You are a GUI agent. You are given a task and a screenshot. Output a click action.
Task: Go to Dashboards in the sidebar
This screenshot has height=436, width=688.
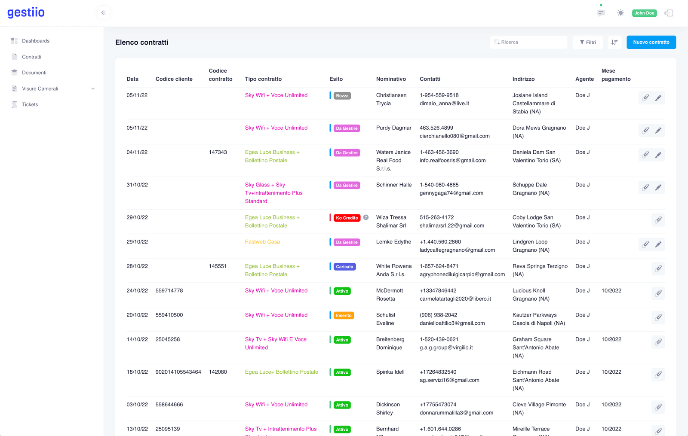click(36, 41)
